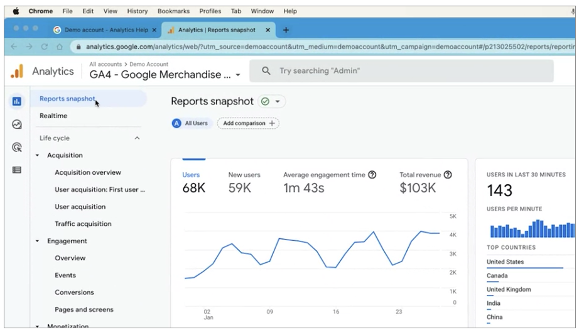This screenshot has width=584, height=332.
Task: Open the Apple menu
Action: (16, 11)
